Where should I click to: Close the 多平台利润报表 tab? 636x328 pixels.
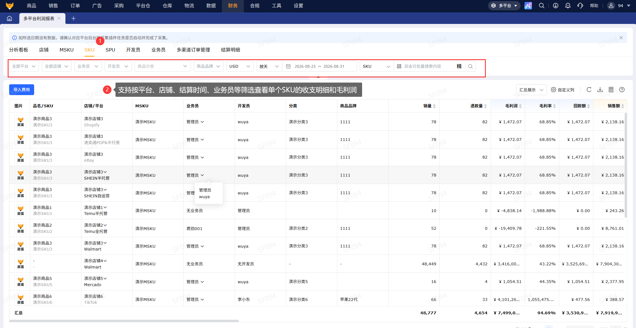click(x=59, y=18)
